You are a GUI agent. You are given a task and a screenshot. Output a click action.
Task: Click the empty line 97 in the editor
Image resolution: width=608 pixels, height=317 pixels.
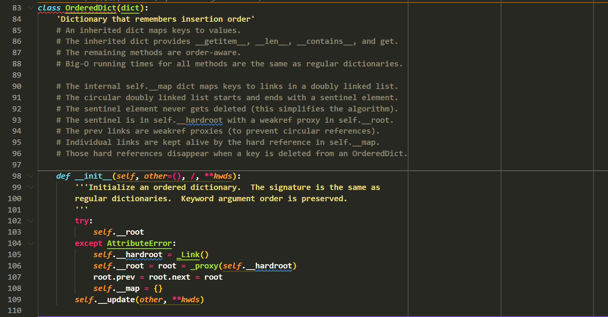coord(117,165)
